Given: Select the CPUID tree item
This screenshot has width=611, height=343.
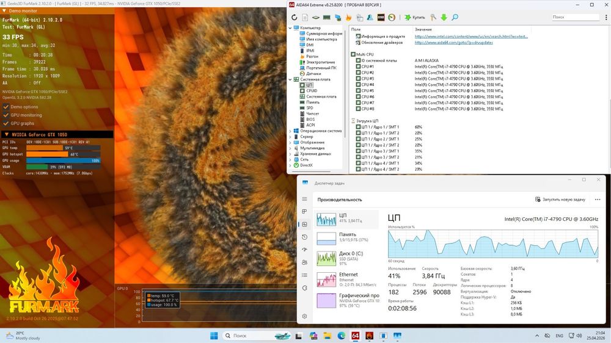Looking at the screenshot, I should point(308,91).
